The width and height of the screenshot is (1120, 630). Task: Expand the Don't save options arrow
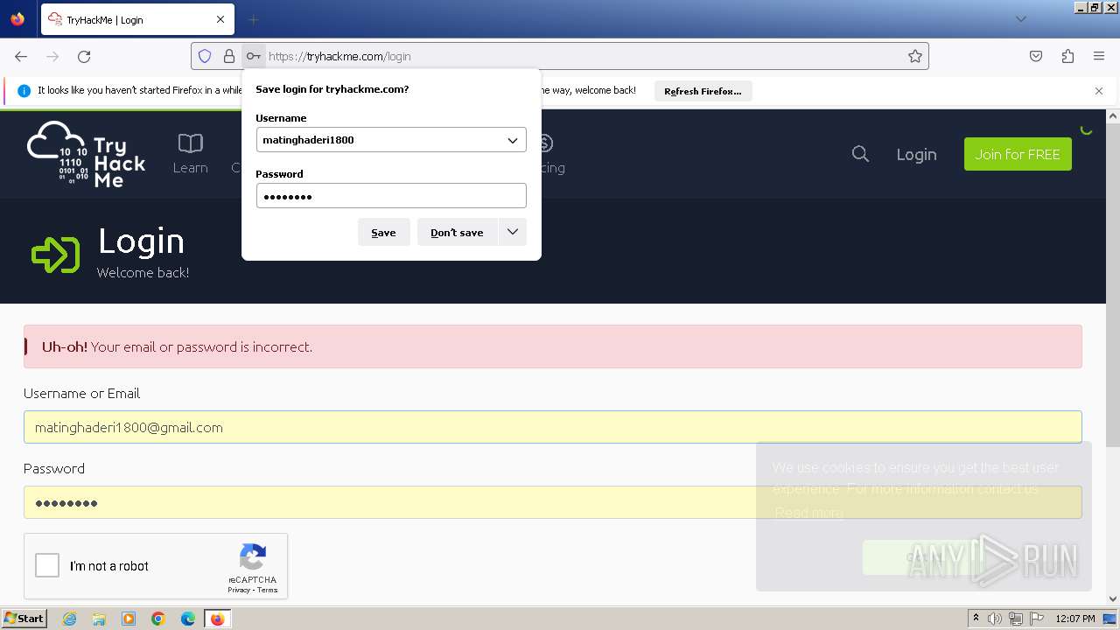pos(513,232)
